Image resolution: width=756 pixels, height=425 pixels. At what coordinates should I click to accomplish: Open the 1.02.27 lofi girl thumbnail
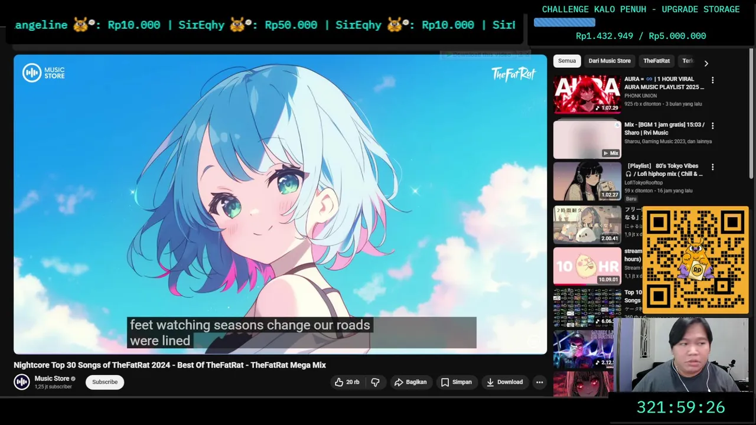coord(587,181)
